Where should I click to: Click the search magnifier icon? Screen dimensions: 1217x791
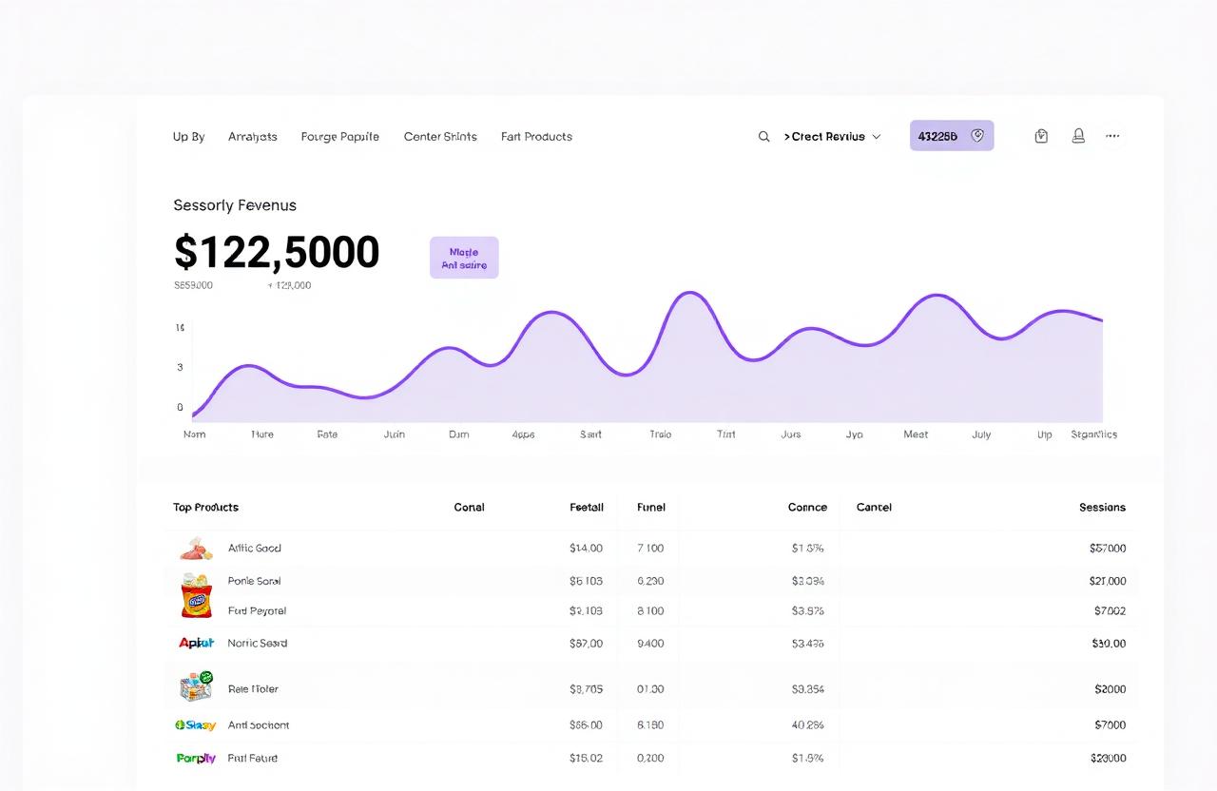click(x=763, y=137)
